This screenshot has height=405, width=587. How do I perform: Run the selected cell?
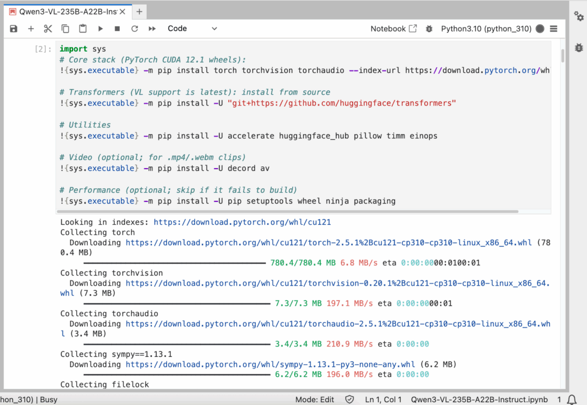100,29
